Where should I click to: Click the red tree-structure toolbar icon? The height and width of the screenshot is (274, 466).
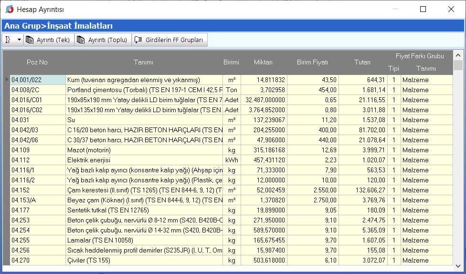[8, 40]
